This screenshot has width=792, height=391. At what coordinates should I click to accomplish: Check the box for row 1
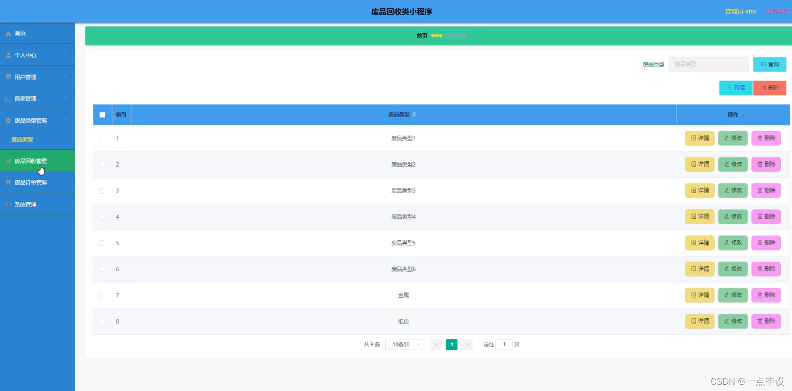(x=102, y=138)
